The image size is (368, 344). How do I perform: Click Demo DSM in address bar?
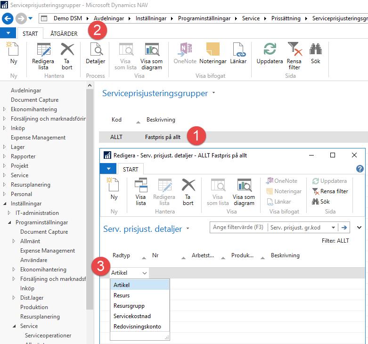(x=67, y=18)
